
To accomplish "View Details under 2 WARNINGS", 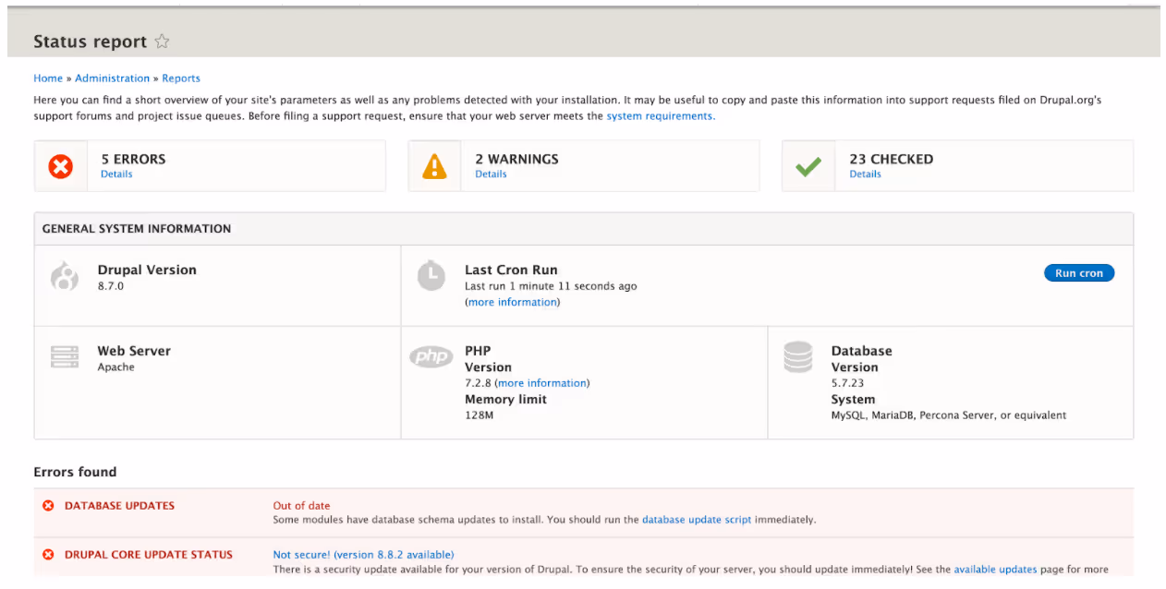I will coord(491,174).
